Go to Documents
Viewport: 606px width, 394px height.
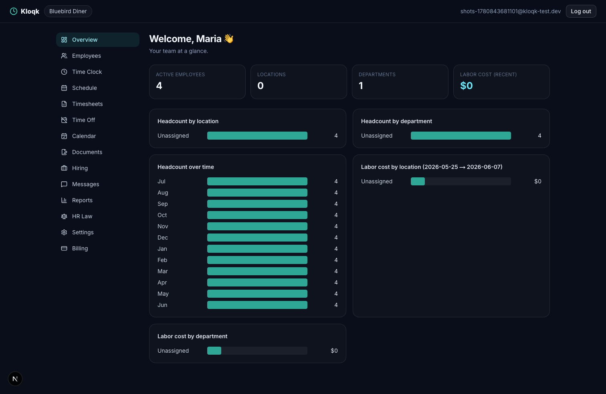pyautogui.click(x=98, y=152)
